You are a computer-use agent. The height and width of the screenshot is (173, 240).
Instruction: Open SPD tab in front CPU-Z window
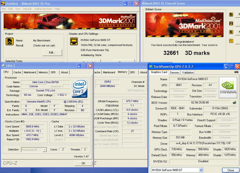point(53,72)
